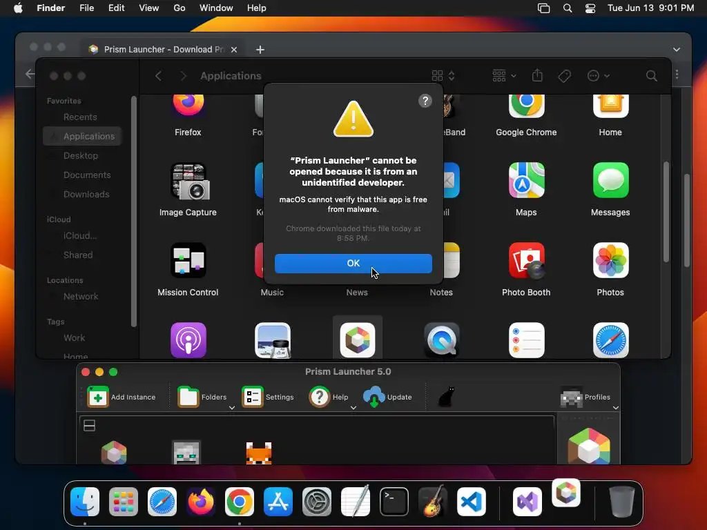Open Launchpad from the Dock

124,502
